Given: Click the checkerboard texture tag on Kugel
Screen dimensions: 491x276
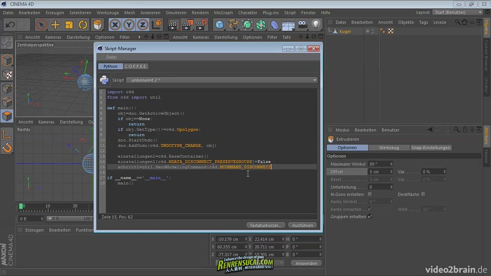Looking at the screenshot, I should point(390,31).
